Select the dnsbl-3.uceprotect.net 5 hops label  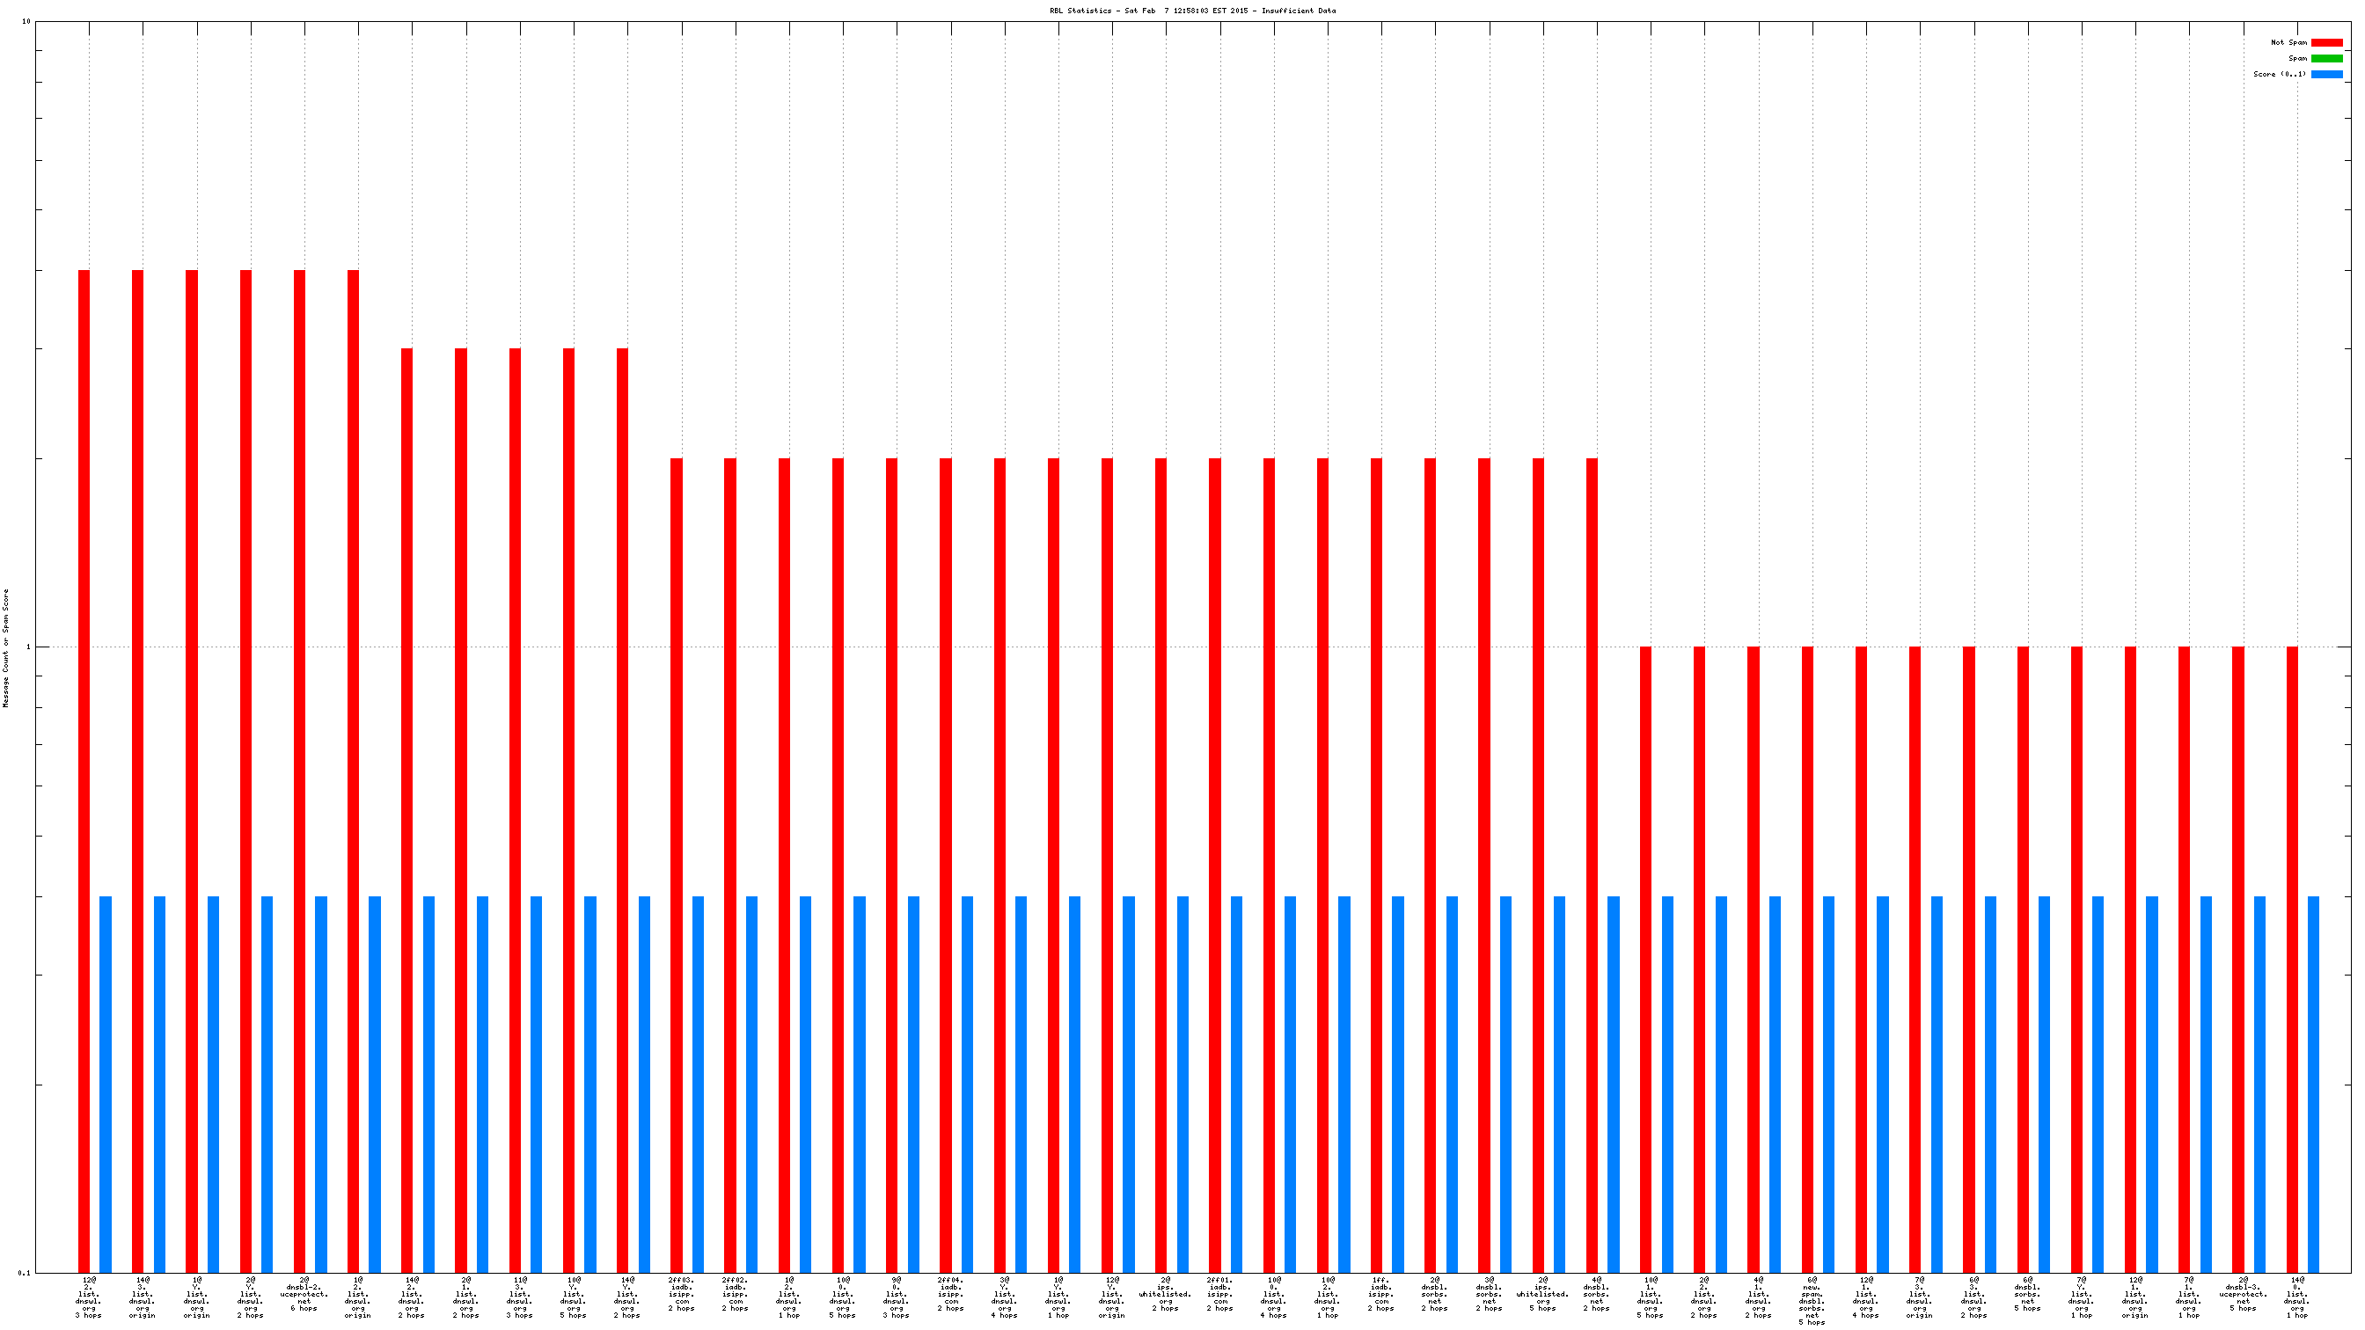[2243, 1293]
